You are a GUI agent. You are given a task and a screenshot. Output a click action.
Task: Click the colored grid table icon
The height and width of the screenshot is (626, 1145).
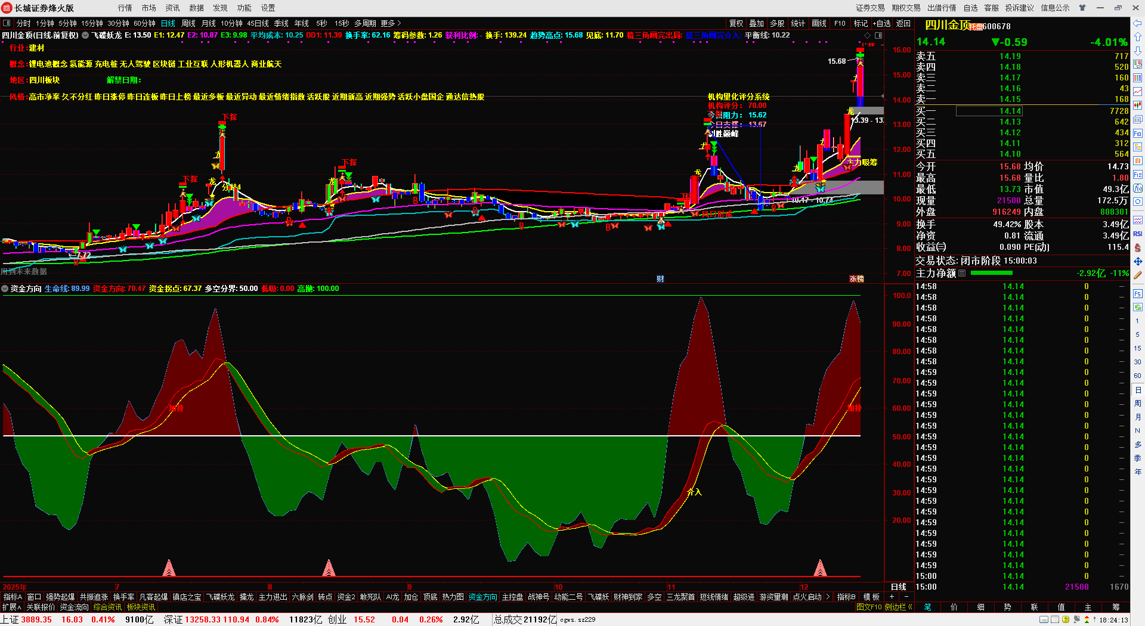click(x=1138, y=78)
